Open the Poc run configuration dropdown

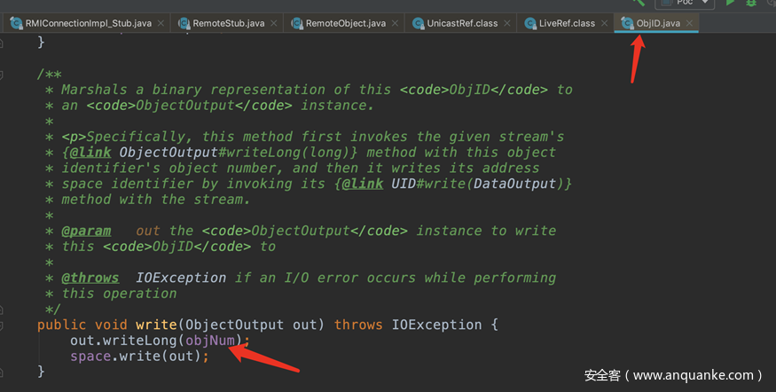tap(689, 3)
